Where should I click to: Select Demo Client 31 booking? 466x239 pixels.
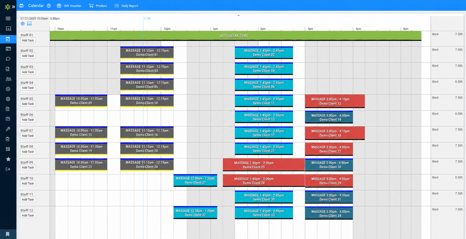[x=329, y=197]
